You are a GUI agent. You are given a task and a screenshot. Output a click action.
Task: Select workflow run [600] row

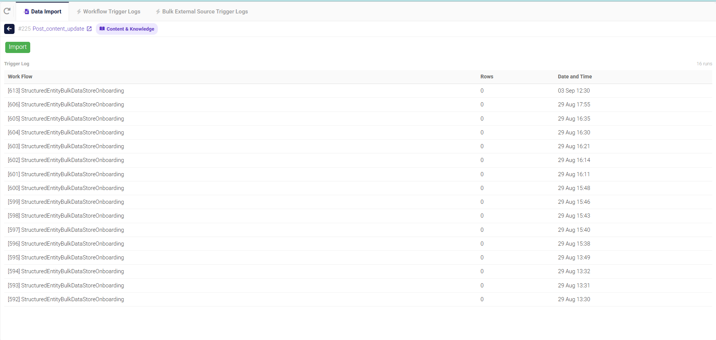pos(358,188)
